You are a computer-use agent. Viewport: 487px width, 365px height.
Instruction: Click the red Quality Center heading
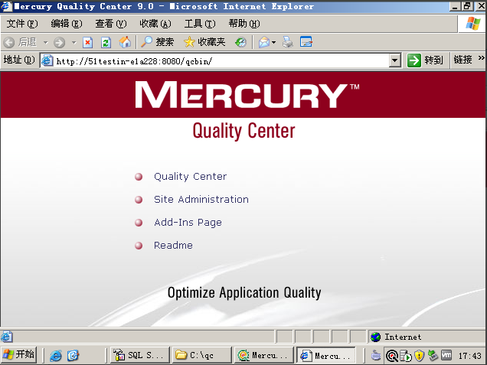coord(243,131)
